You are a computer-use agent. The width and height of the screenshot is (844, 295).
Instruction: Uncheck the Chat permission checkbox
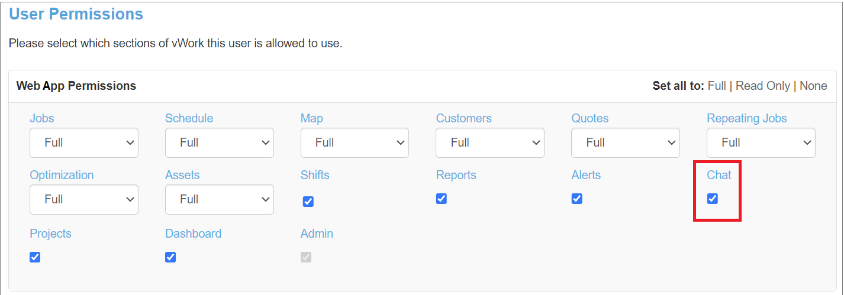(x=713, y=199)
